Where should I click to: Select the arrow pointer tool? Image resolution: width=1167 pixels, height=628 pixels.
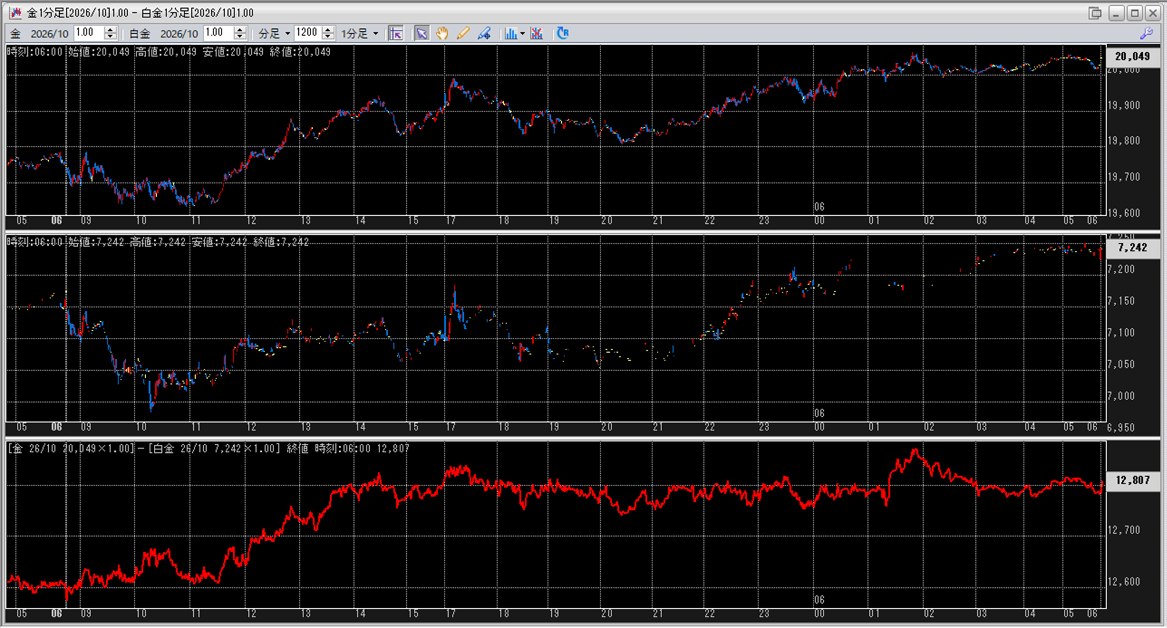click(421, 33)
